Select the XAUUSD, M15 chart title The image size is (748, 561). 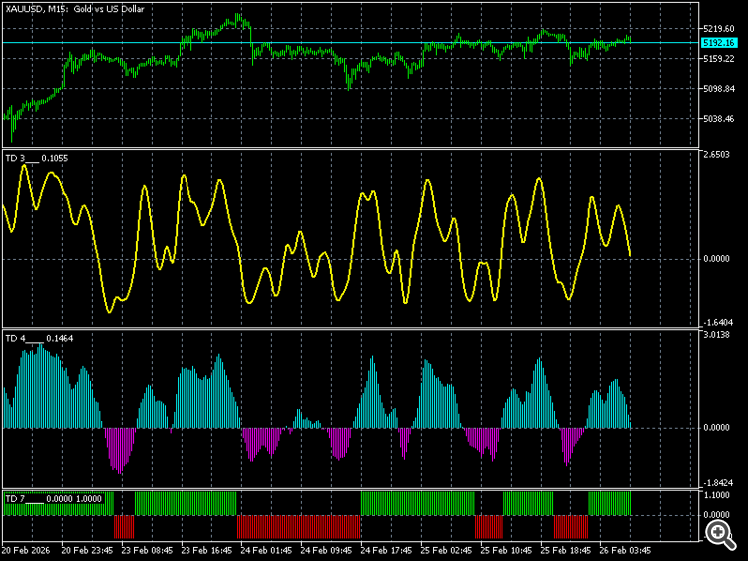(75, 9)
